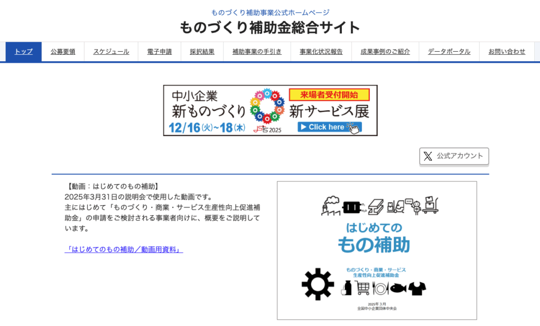
Task: Navigate to 事業化状況報告
Action: pos(321,52)
